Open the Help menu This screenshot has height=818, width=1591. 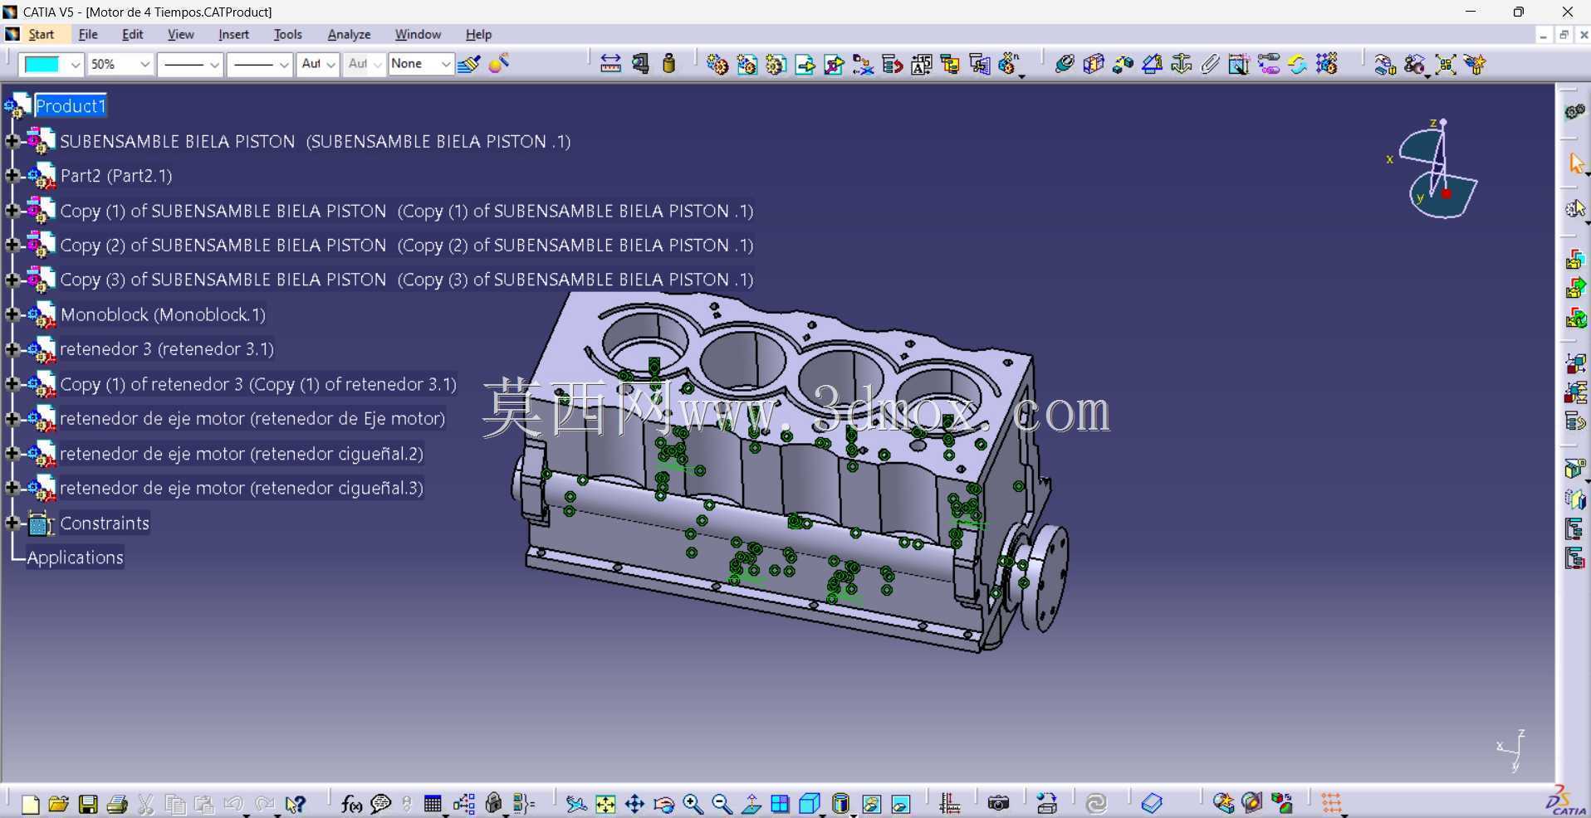click(478, 34)
